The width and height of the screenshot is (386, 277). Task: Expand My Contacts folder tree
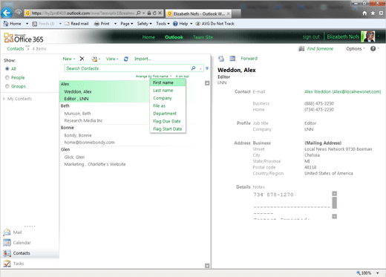tap(4, 99)
